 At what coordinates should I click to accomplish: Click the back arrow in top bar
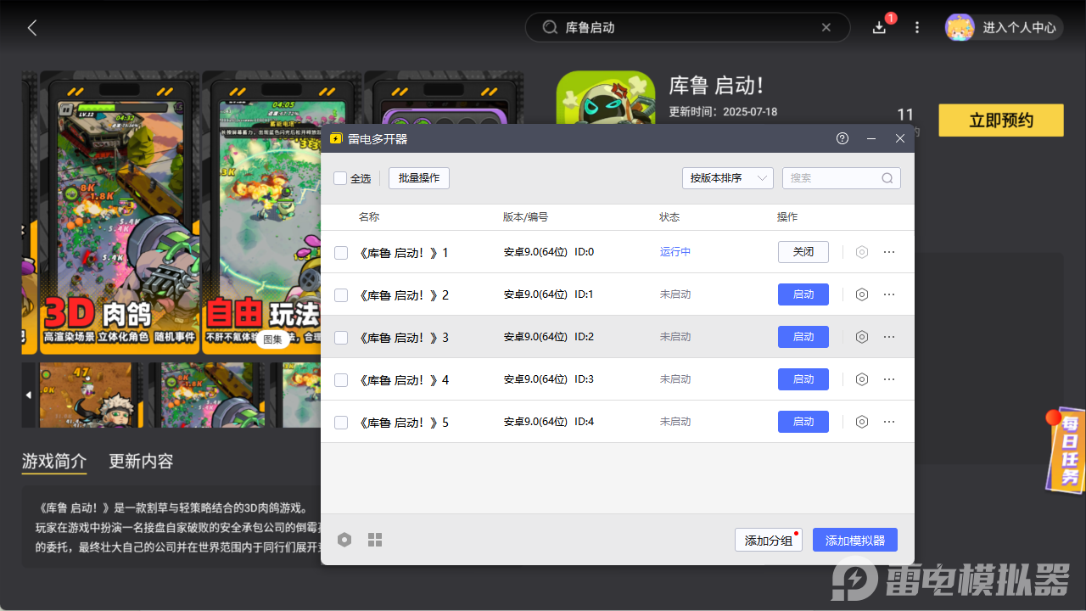pos(32,27)
